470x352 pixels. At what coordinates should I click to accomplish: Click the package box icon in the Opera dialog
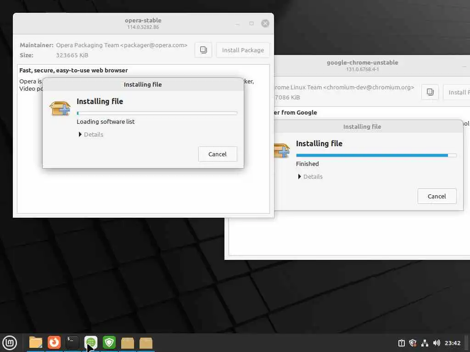pos(60,108)
